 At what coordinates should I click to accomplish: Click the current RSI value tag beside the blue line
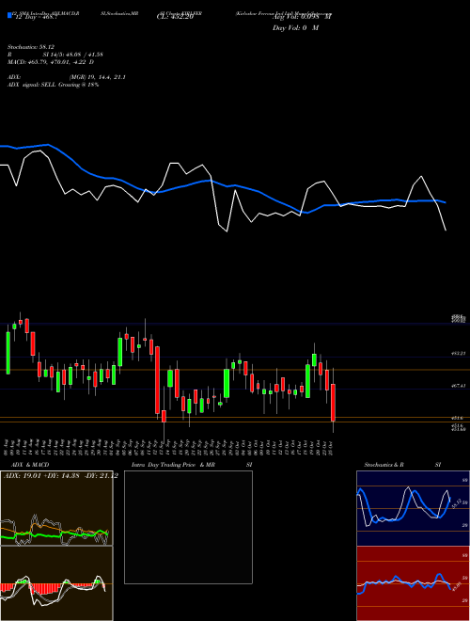pos(456,586)
